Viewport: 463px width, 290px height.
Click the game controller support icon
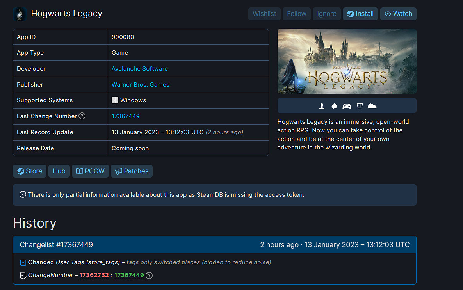tap(347, 106)
